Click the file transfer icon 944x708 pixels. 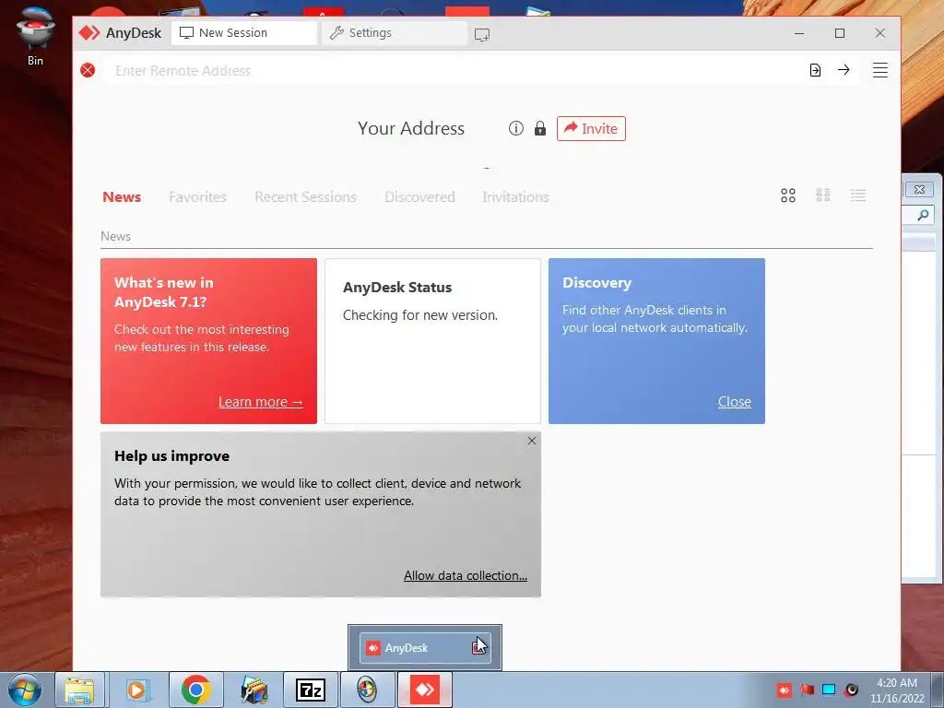[x=815, y=70]
